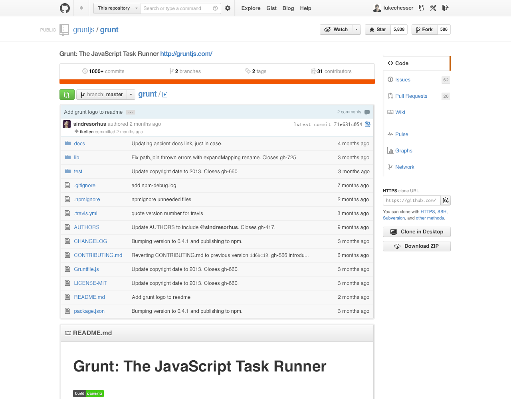This screenshot has height=399, width=511.
Task: Click the gear icon beside search
Action: pos(228,8)
